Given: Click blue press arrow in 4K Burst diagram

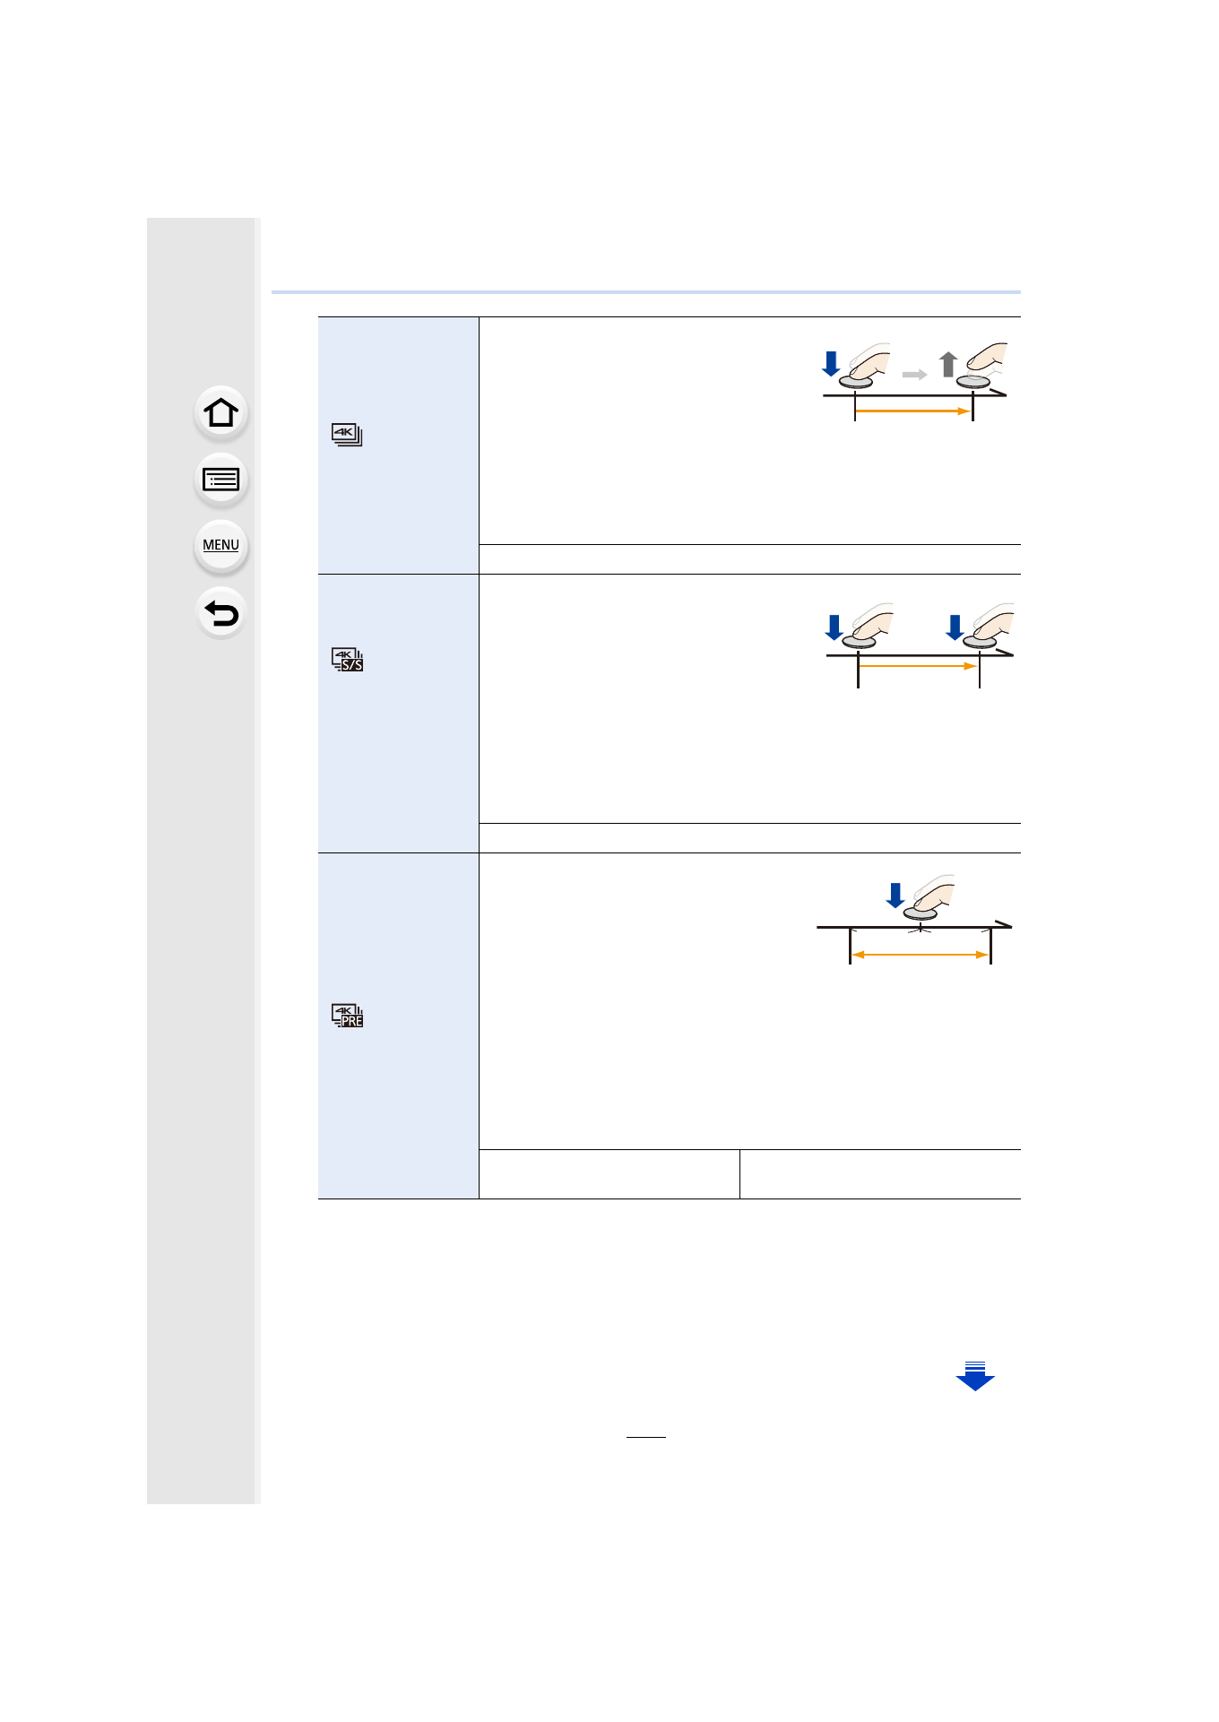Looking at the screenshot, I should [x=831, y=364].
